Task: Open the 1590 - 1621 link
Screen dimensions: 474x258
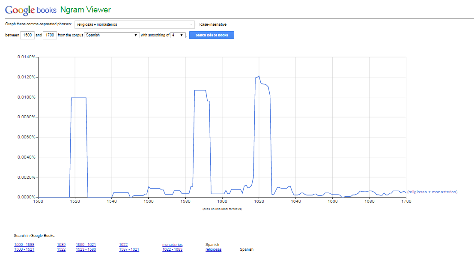Action: coord(86,244)
